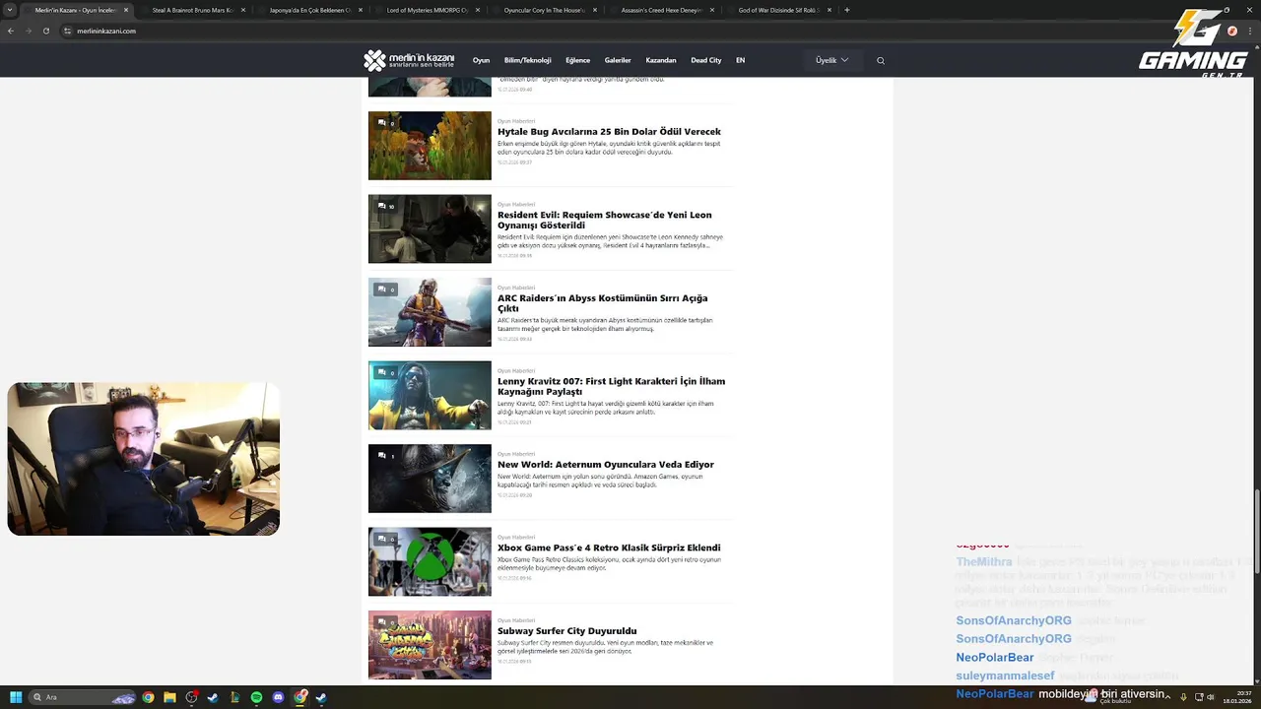1261x709 pixels.
Task: Open ARC Raiders Abyss Kostümü article headline
Action: pos(602,303)
